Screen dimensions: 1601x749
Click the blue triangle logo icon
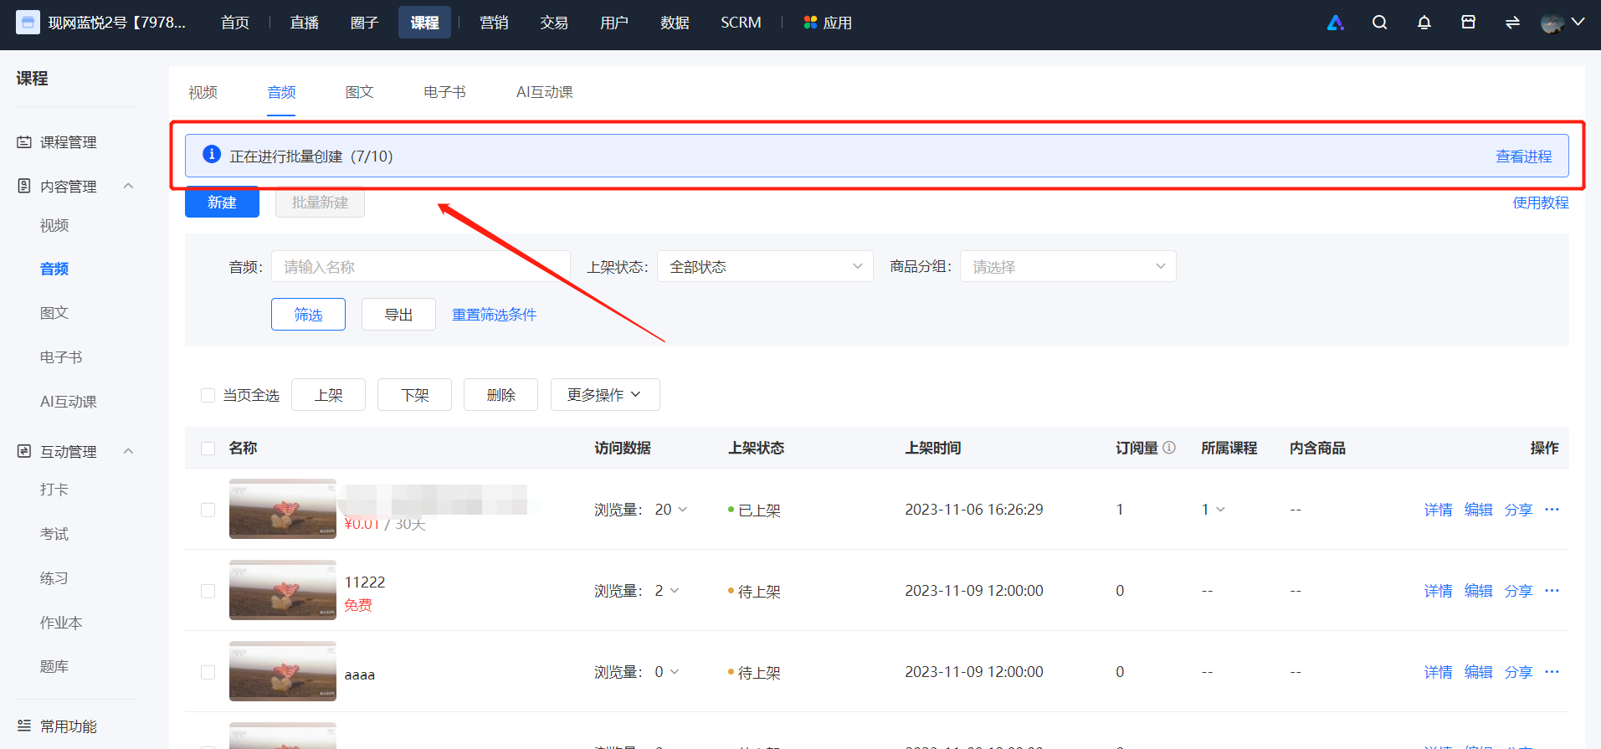pos(1336,23)
